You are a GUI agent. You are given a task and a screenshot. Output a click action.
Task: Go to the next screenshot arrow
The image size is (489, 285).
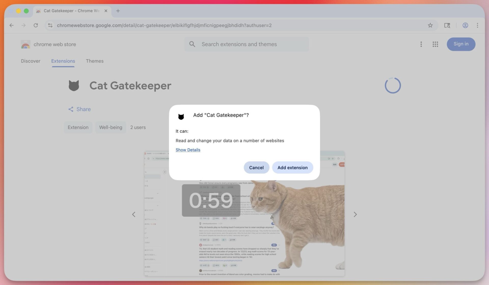coord(355,214)
